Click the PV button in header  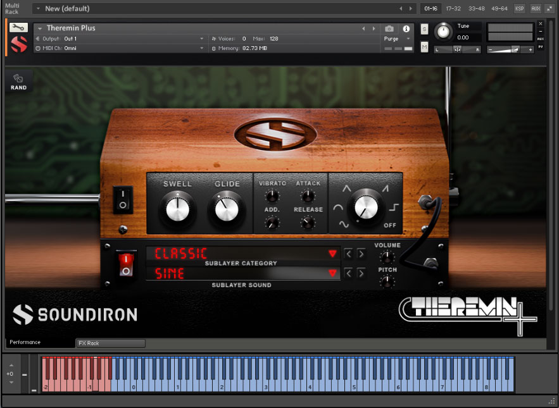(541, 47)
